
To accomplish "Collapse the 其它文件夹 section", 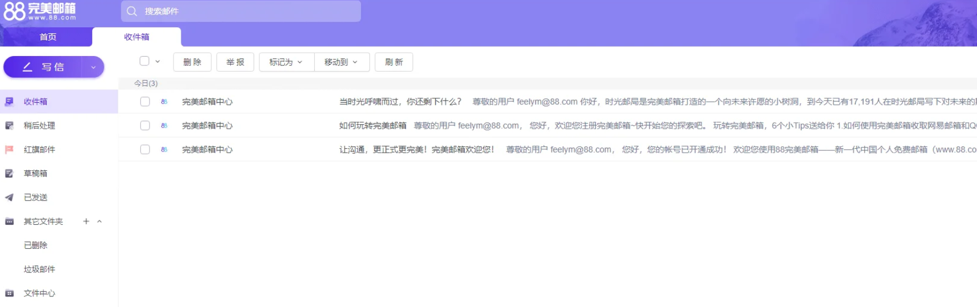I will coord(100,221).
